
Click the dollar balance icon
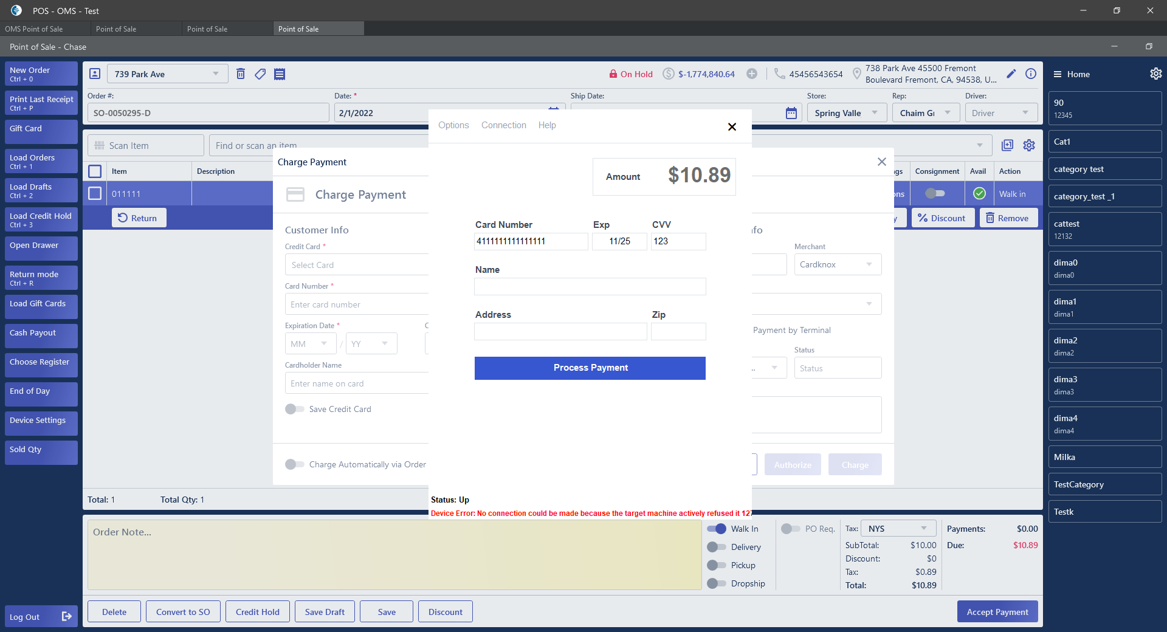669,74
